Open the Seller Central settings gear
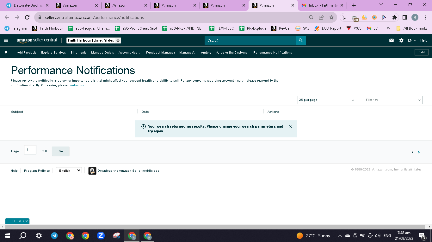Screen dimensions: 432x242 (401, 40)
